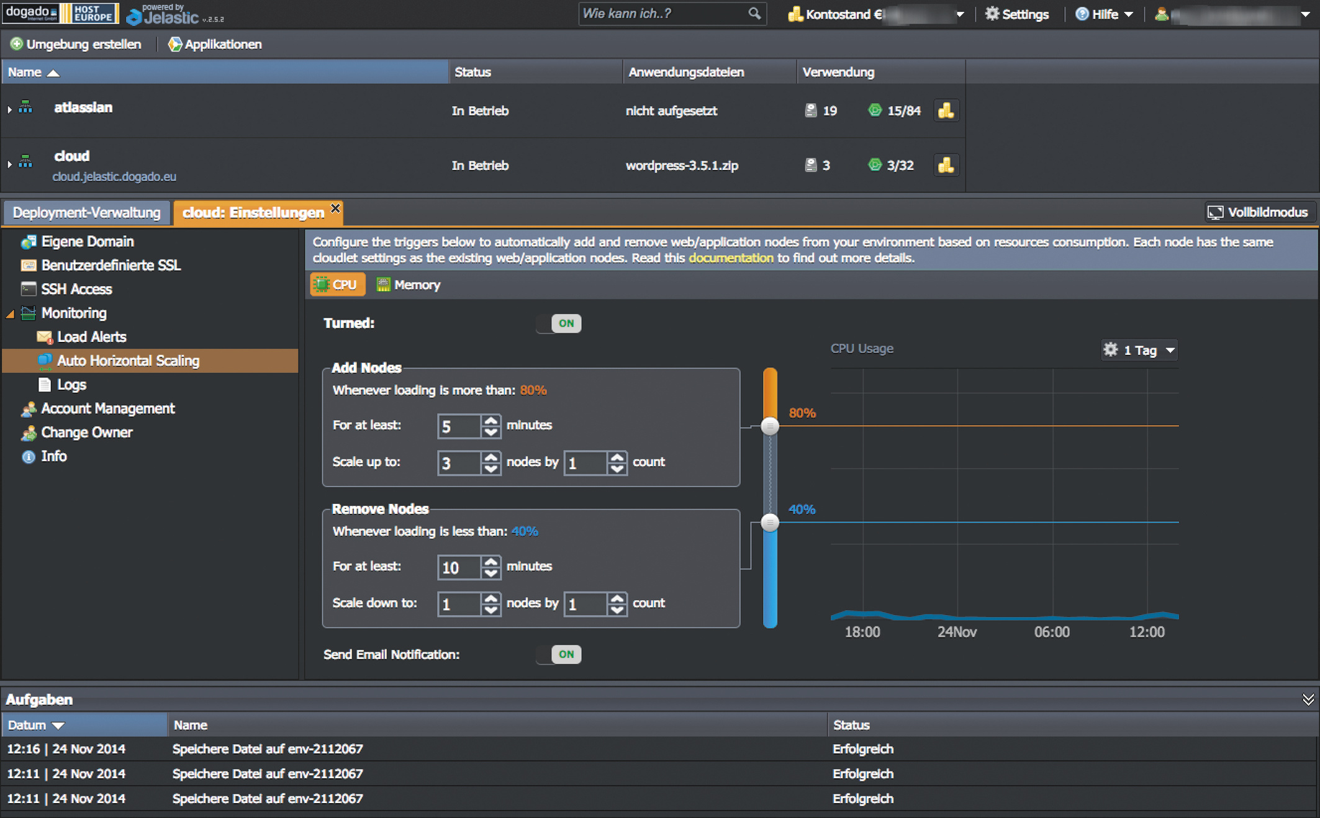Click the Umgebung erstellen plus icon
Image resolution: width=1320 pixels, height=818 pixels.
coord(17,44)
